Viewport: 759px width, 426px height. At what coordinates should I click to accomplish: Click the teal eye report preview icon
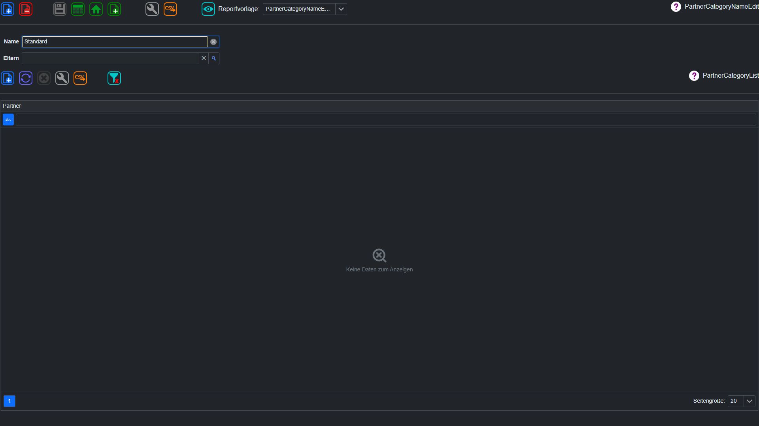208,9
